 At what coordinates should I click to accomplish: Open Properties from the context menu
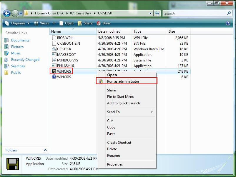(x=127, y=164)
